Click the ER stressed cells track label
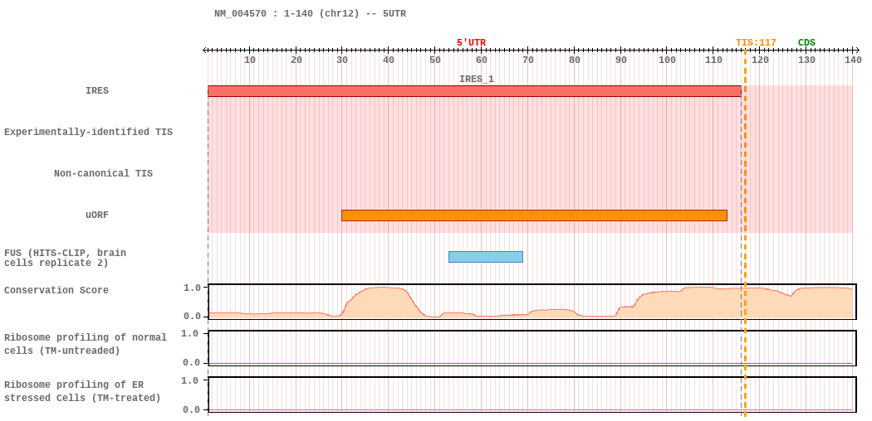This screenshot has height=421, width=872. point(82,391)
